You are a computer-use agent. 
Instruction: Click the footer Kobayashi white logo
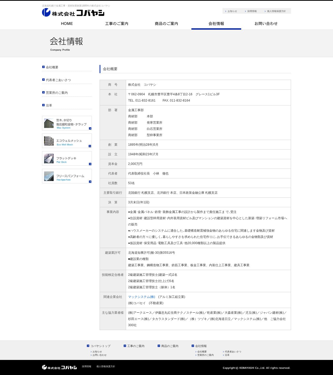tap(59, 367)
